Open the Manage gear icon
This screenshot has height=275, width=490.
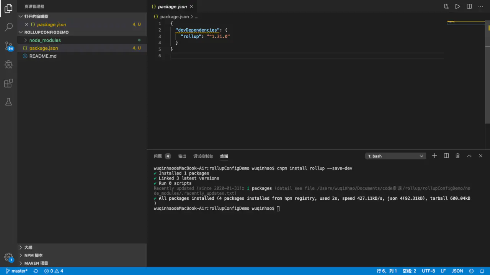point(8,257)
